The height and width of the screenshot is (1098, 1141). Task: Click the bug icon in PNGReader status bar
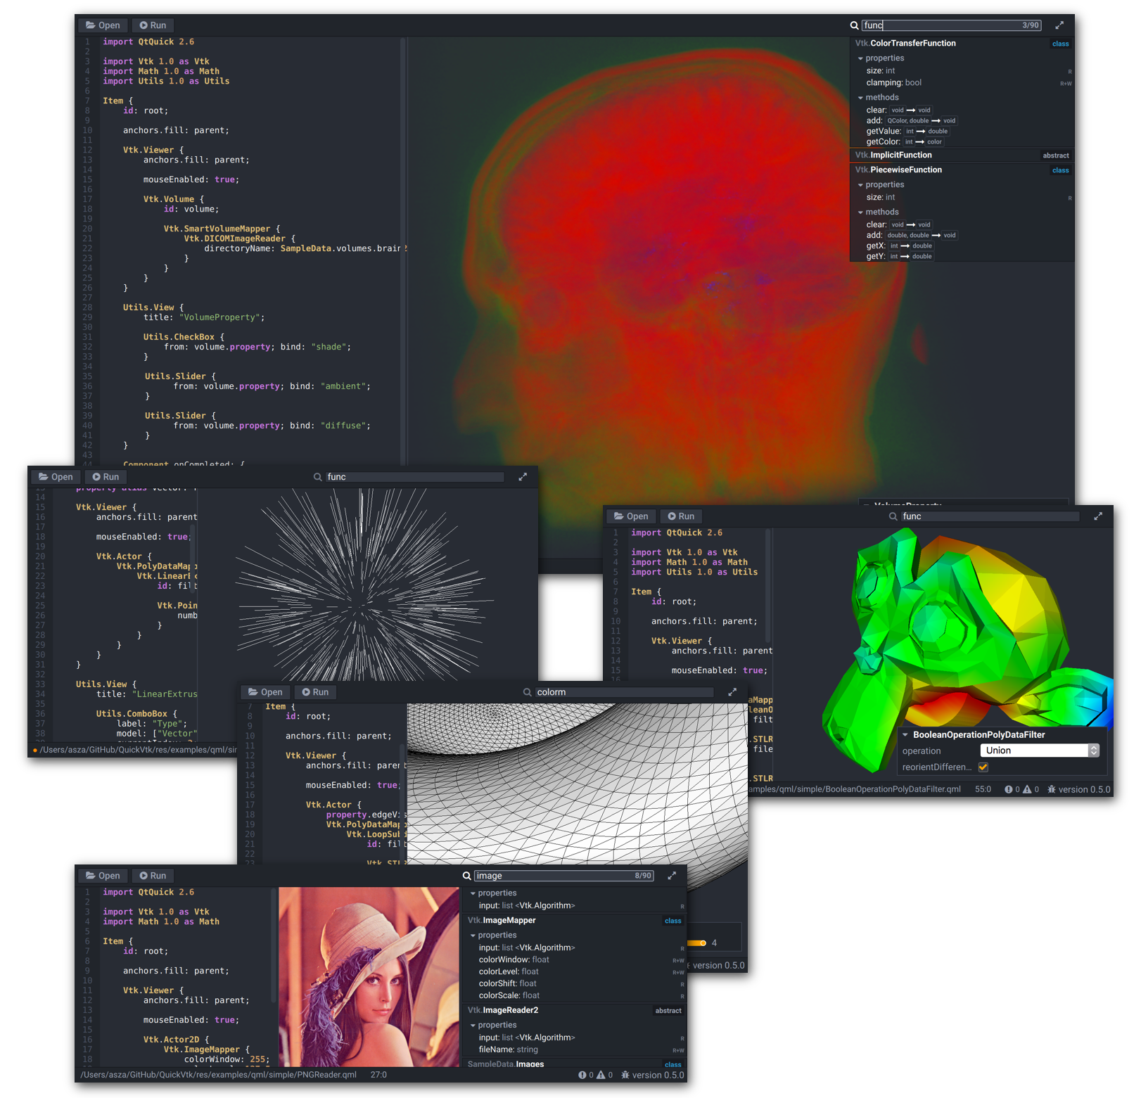[x=625, y=1075]
